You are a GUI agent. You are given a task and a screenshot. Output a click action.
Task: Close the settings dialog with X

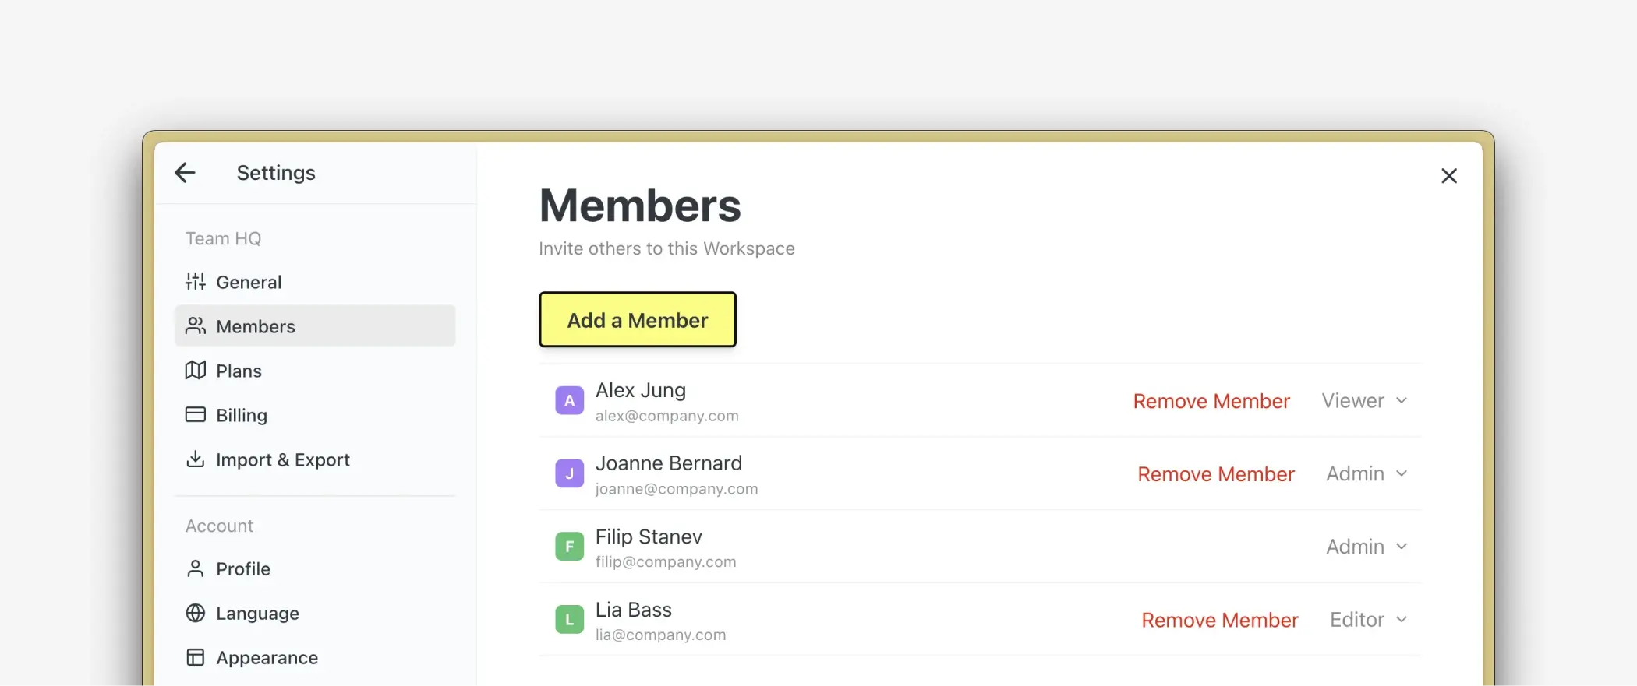(1448, 176)
